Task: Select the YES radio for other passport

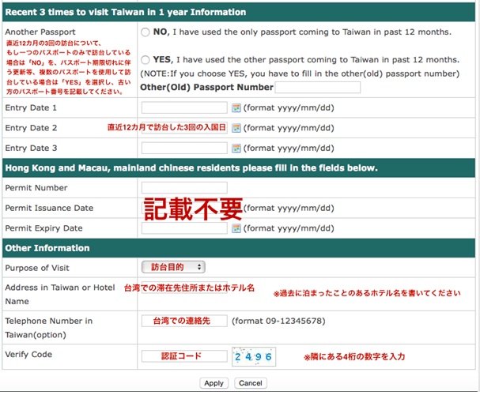Action: point(145,60)
